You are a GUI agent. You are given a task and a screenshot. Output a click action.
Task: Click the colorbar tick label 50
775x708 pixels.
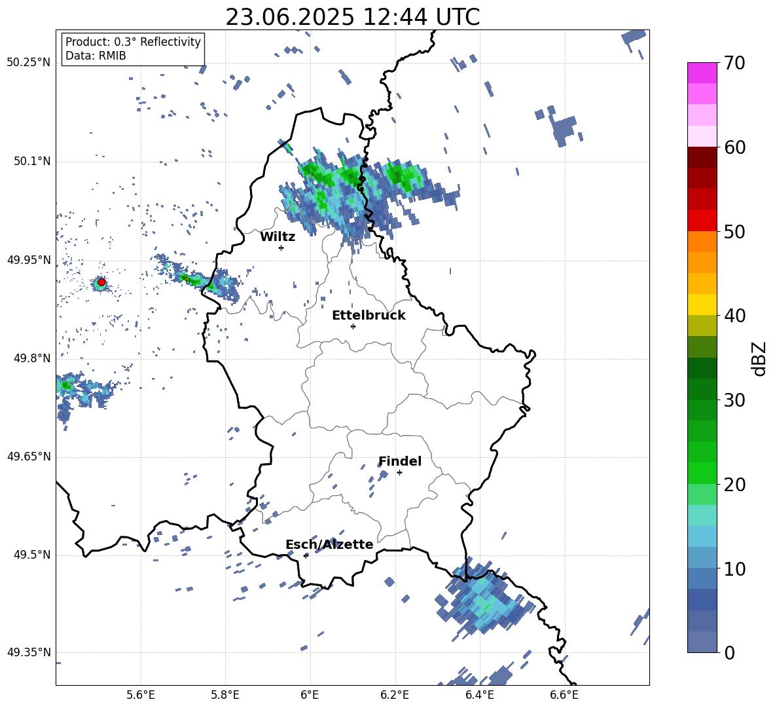click(734, 232)
